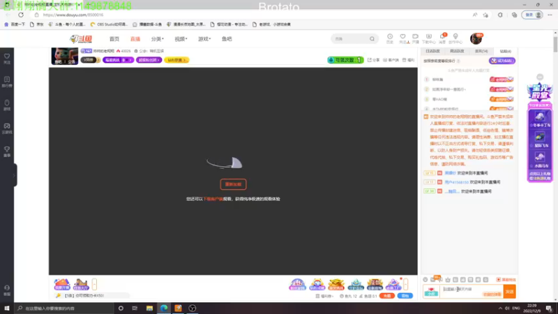
Task: Click the purple become-fan button
Action: point(502,61)
